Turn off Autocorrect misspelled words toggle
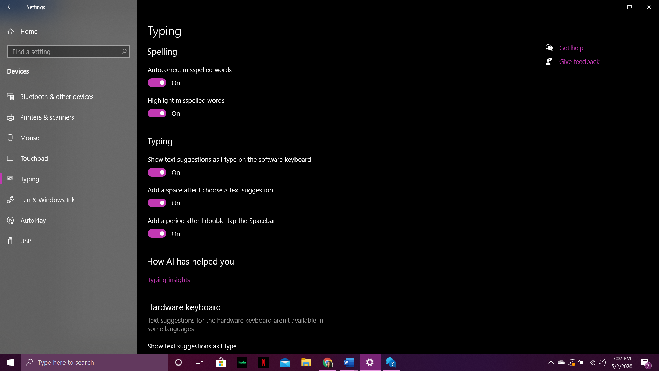This screenshot has width=659, height=371. point(157,83)
